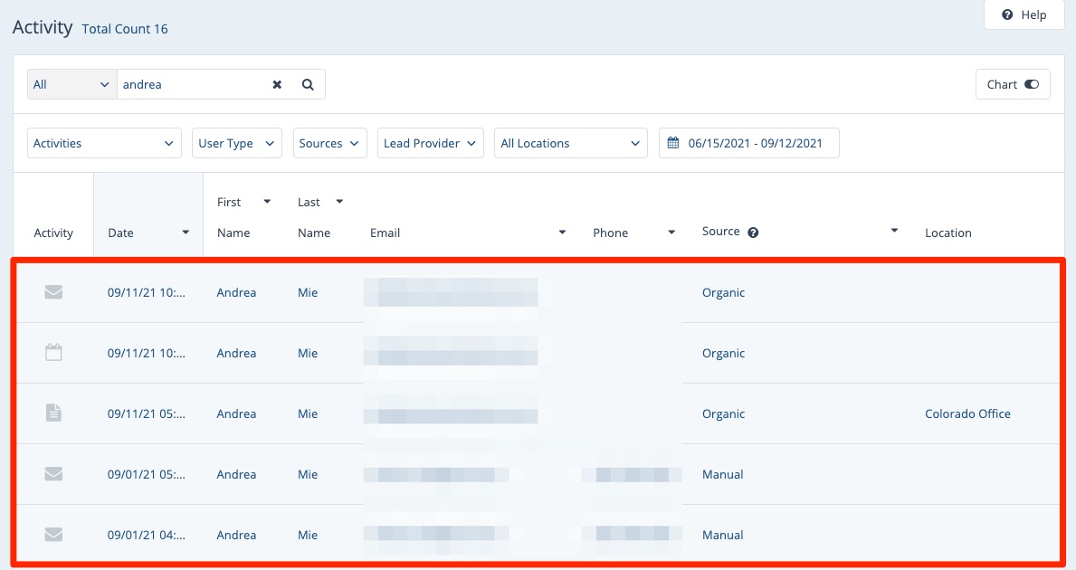Sort by Date column arrow
This screenshot has height=570, width=1076.
click(x=186, y=233)
